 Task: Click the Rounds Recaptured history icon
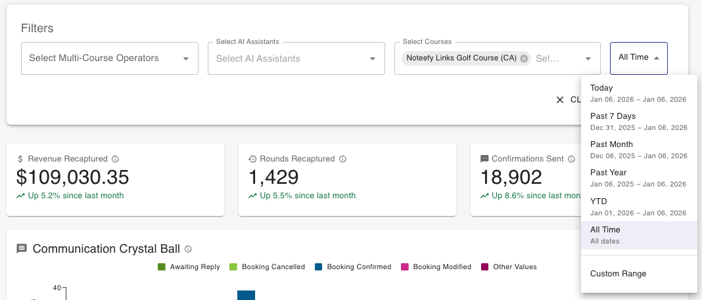pos(252,159)
